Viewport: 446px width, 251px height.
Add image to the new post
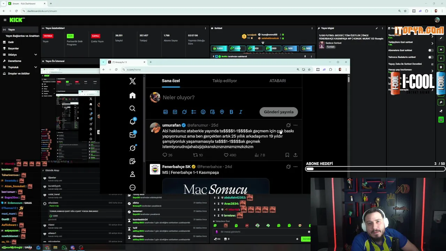pyautogui.click(x=166, y=112)
